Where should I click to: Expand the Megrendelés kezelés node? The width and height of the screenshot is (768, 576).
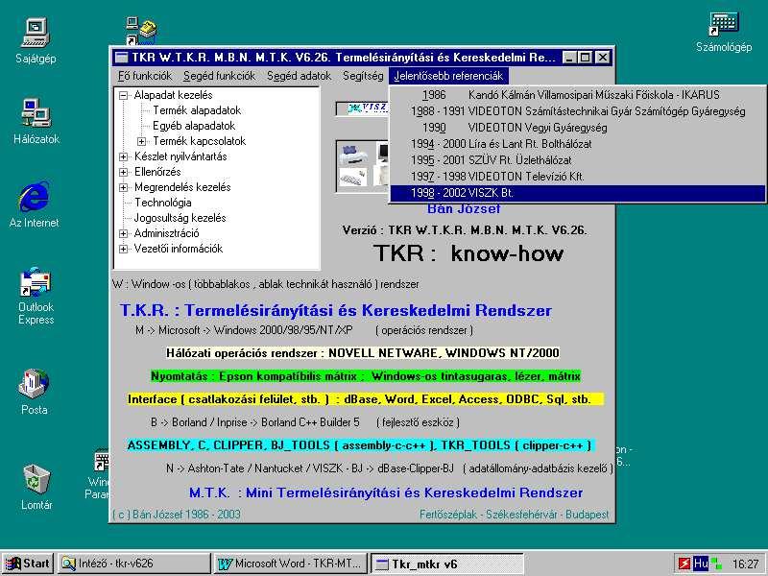(124, 187)
